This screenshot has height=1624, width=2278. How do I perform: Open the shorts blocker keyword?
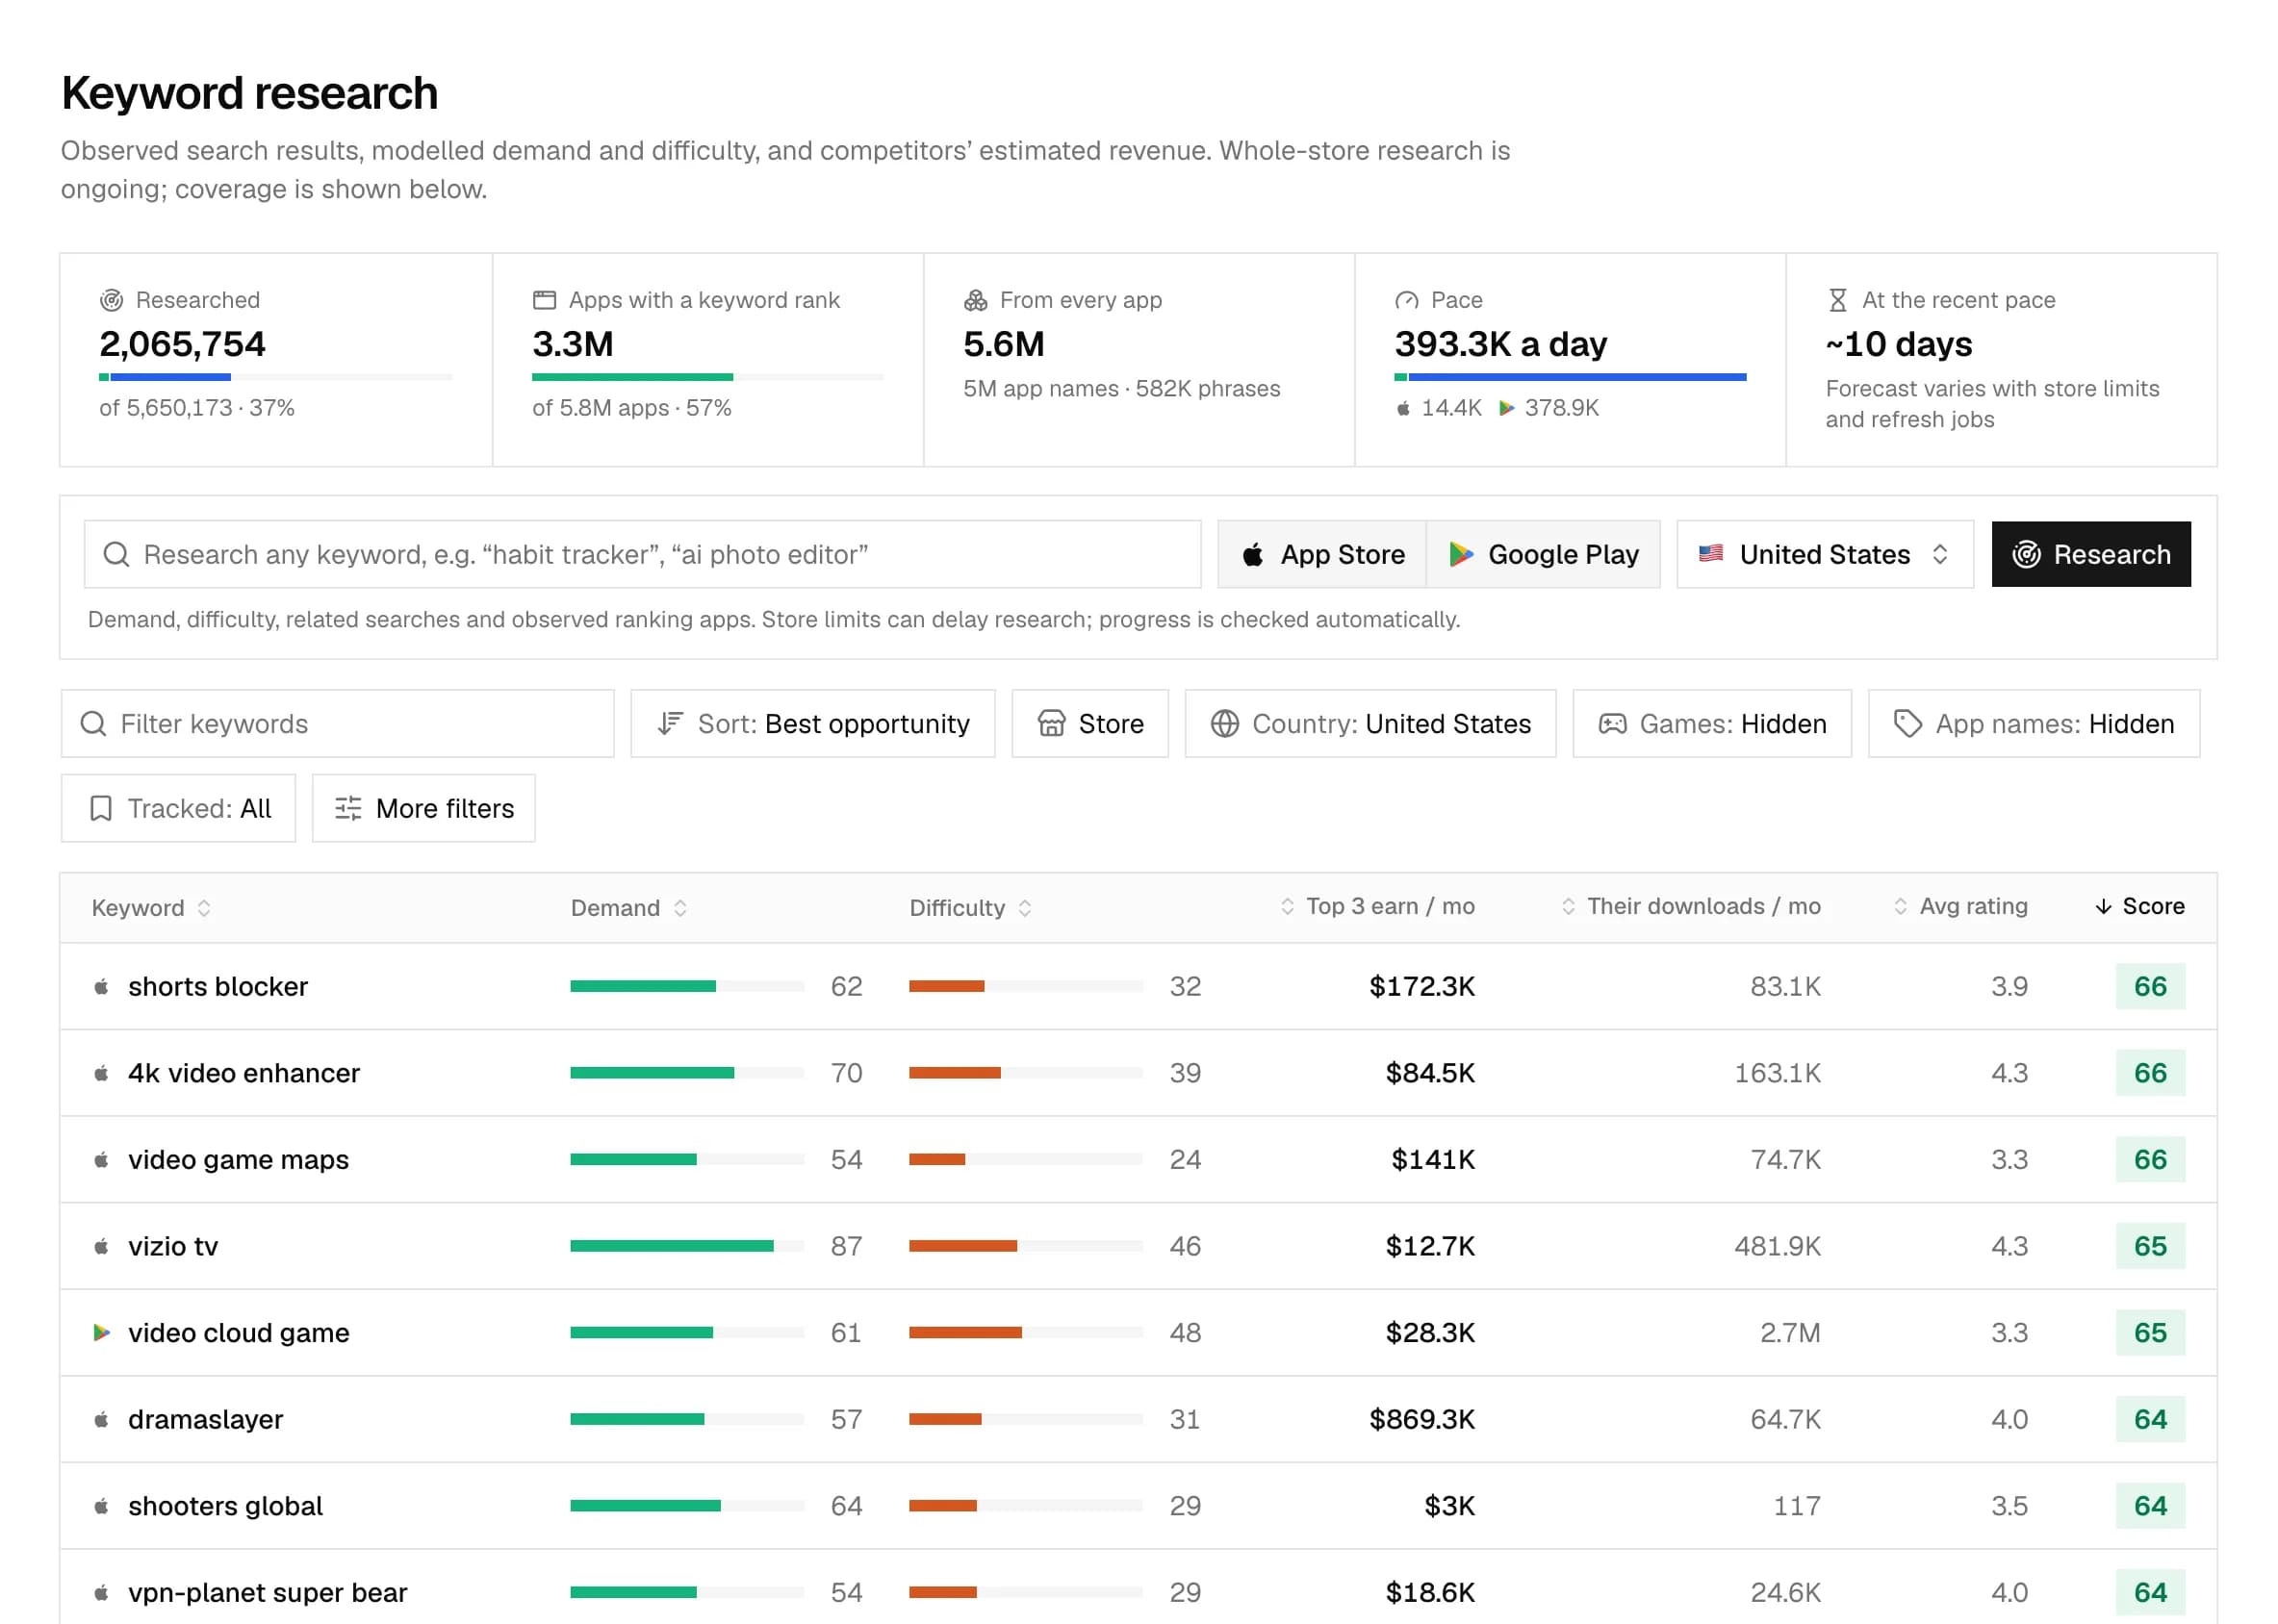tap(218, 987)
